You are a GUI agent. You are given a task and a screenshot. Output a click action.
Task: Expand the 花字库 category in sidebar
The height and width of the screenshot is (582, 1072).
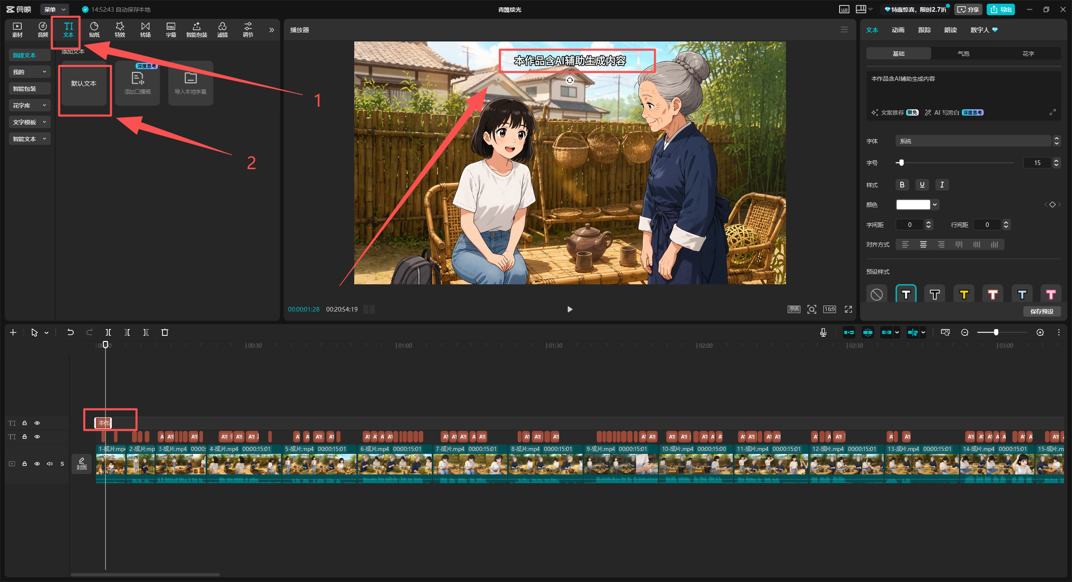tap(29, 106)
